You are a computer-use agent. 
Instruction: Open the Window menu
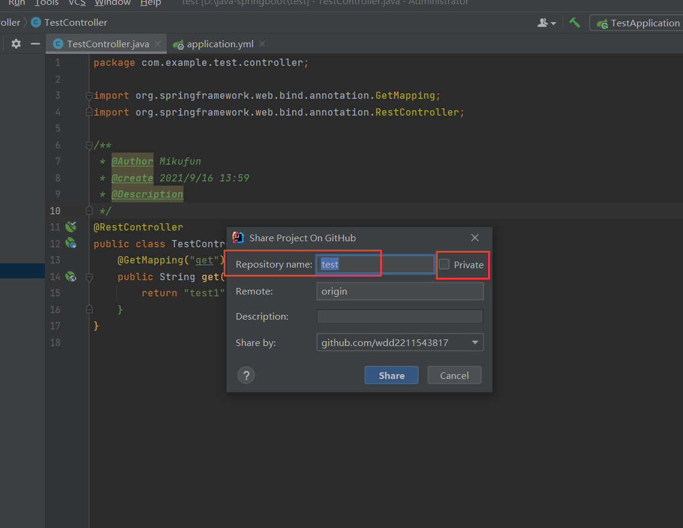click(113, 3)
